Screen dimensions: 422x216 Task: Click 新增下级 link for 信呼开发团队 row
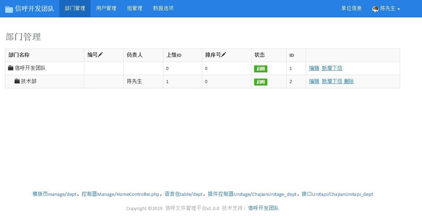[x=332, y=68]
